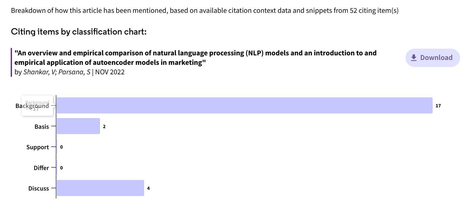Screen dimensions: 465x200
Task: Click the NLP models article title
Action: tap(195, 57)
